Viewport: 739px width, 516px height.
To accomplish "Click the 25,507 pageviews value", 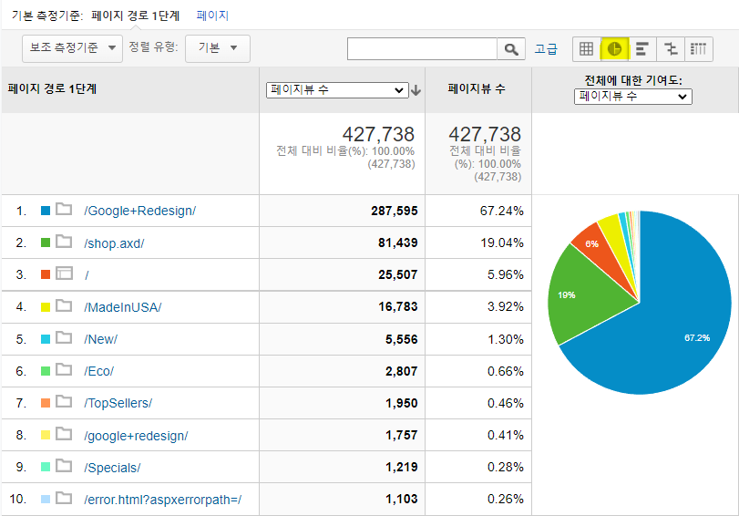I will click(x=398, y=274).
